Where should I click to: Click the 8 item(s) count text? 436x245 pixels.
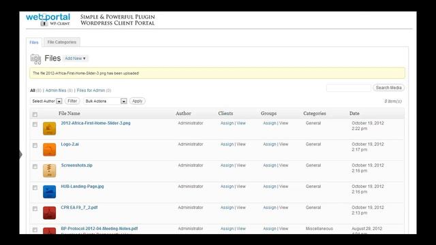tap(393, 101)
